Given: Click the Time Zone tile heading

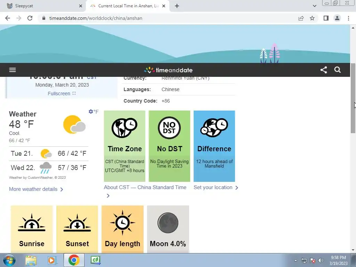Looking at the screenshot, I should tap(125, 149).
